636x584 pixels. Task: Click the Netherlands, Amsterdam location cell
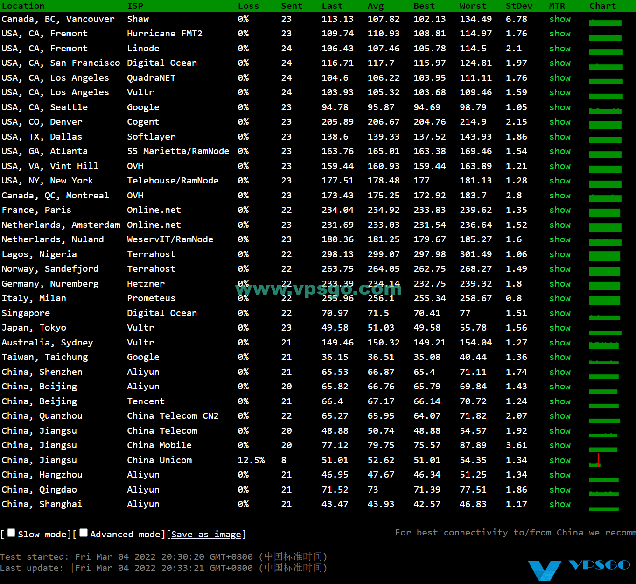(x=61, y=225)
